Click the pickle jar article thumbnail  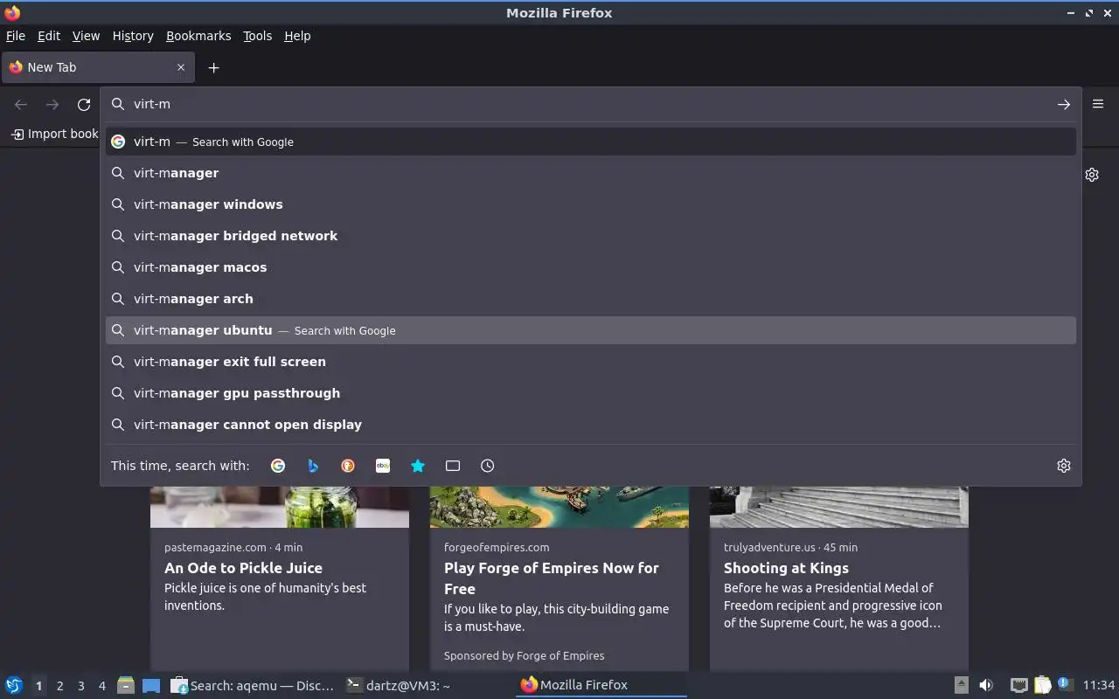tap(280, 507)
